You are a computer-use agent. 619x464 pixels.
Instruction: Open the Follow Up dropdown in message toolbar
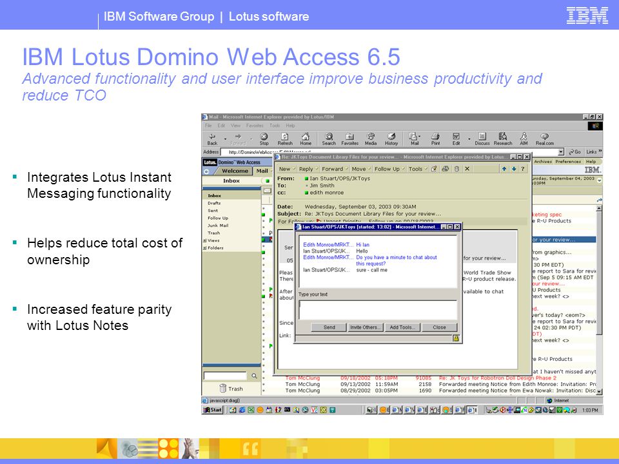click(389, 169)
